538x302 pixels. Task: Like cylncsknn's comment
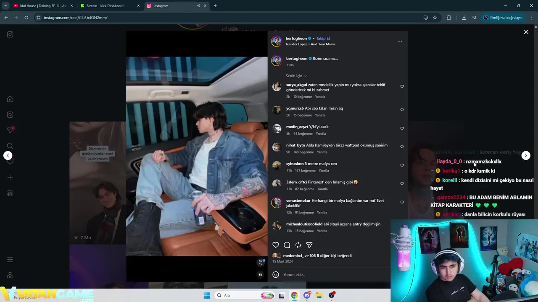402,165
